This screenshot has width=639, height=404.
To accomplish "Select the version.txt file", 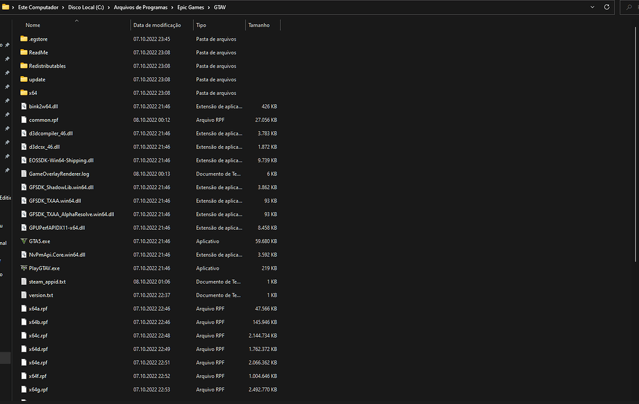I will coord(42,295).
